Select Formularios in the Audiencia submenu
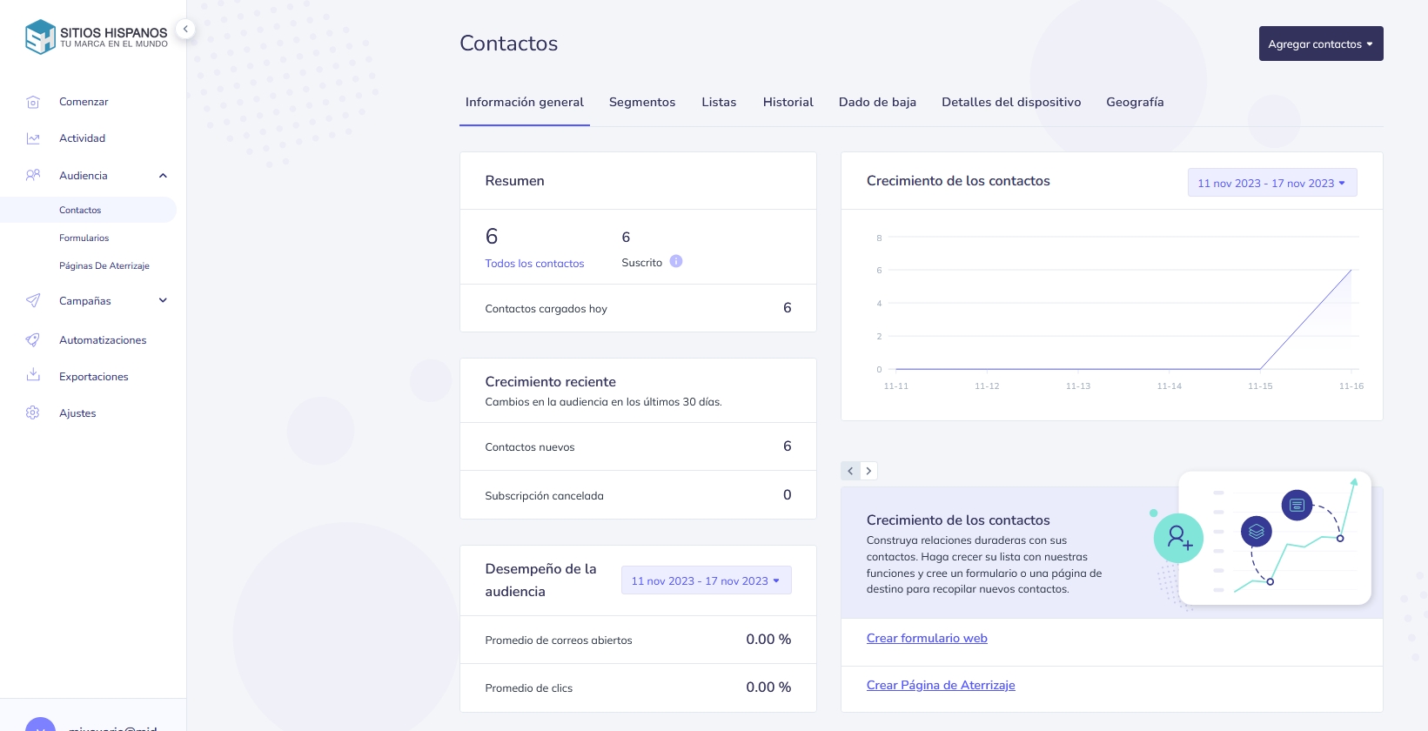 point(84,238)
